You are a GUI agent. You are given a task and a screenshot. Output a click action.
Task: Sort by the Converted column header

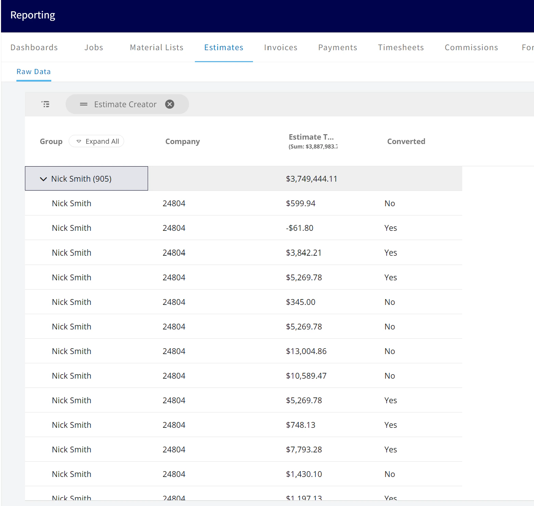(406, 141)
